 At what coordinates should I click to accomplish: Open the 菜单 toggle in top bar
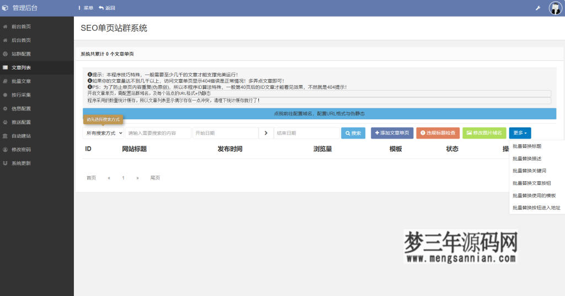86,8
